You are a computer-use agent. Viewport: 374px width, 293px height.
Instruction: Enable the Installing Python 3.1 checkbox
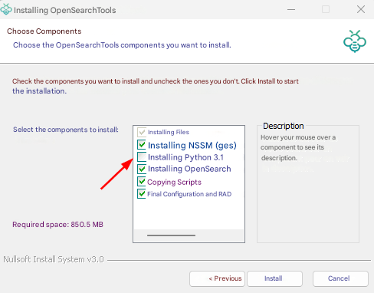142,156
